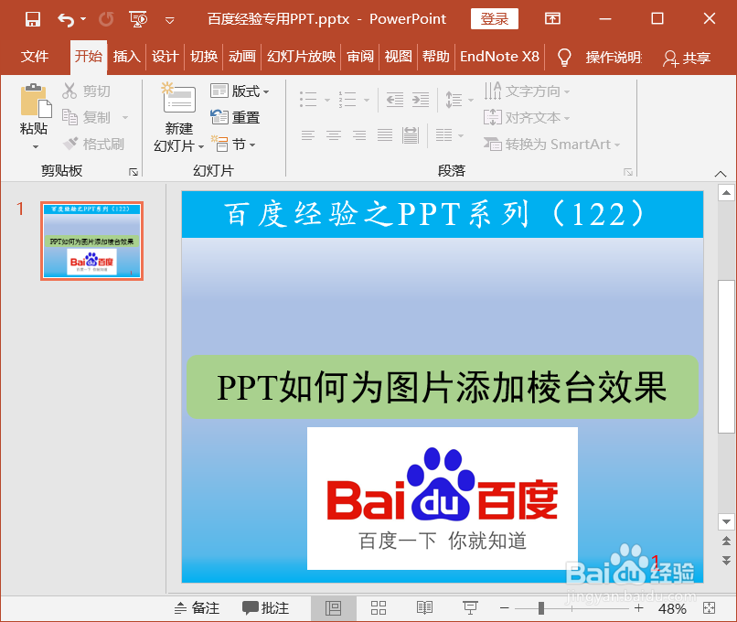Switch to Normal view icon
The image size is (737, 622).
point(333,608)
